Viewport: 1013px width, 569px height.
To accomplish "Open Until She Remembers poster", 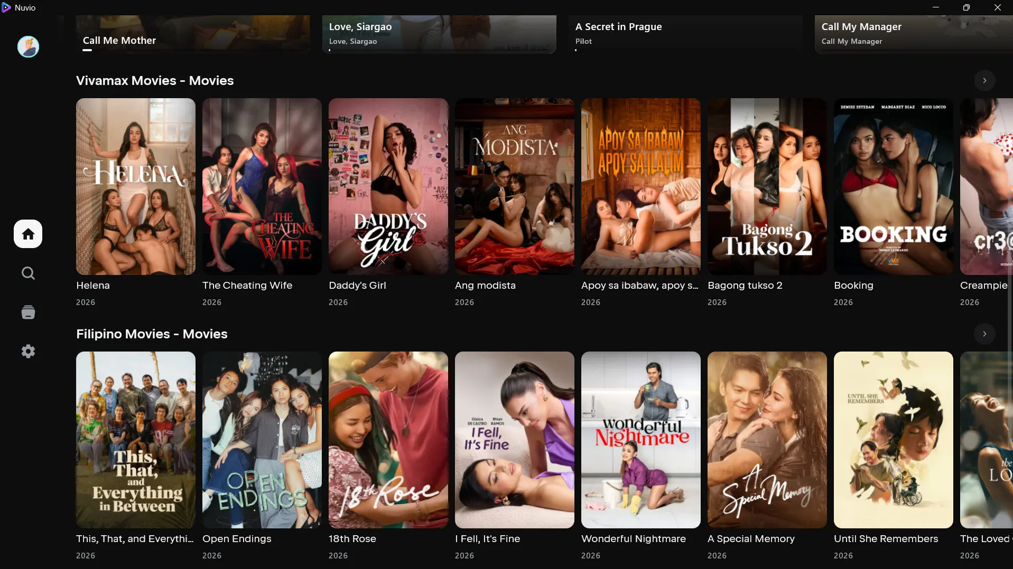I will pos(894,440).
